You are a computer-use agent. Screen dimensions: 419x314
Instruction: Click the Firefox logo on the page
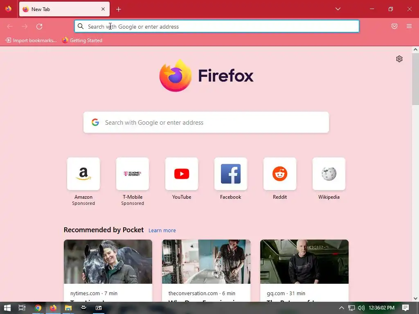[206, 76]
